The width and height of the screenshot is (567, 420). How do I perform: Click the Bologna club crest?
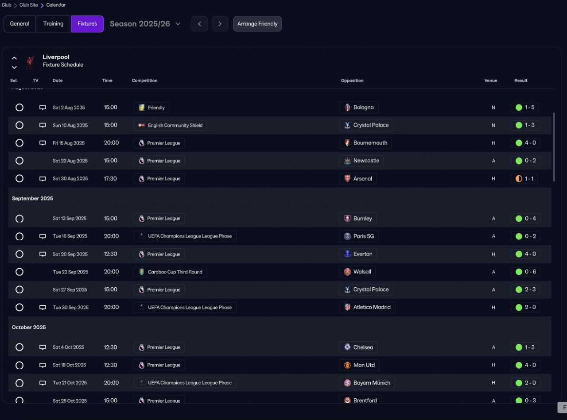(x=347, y=108)
